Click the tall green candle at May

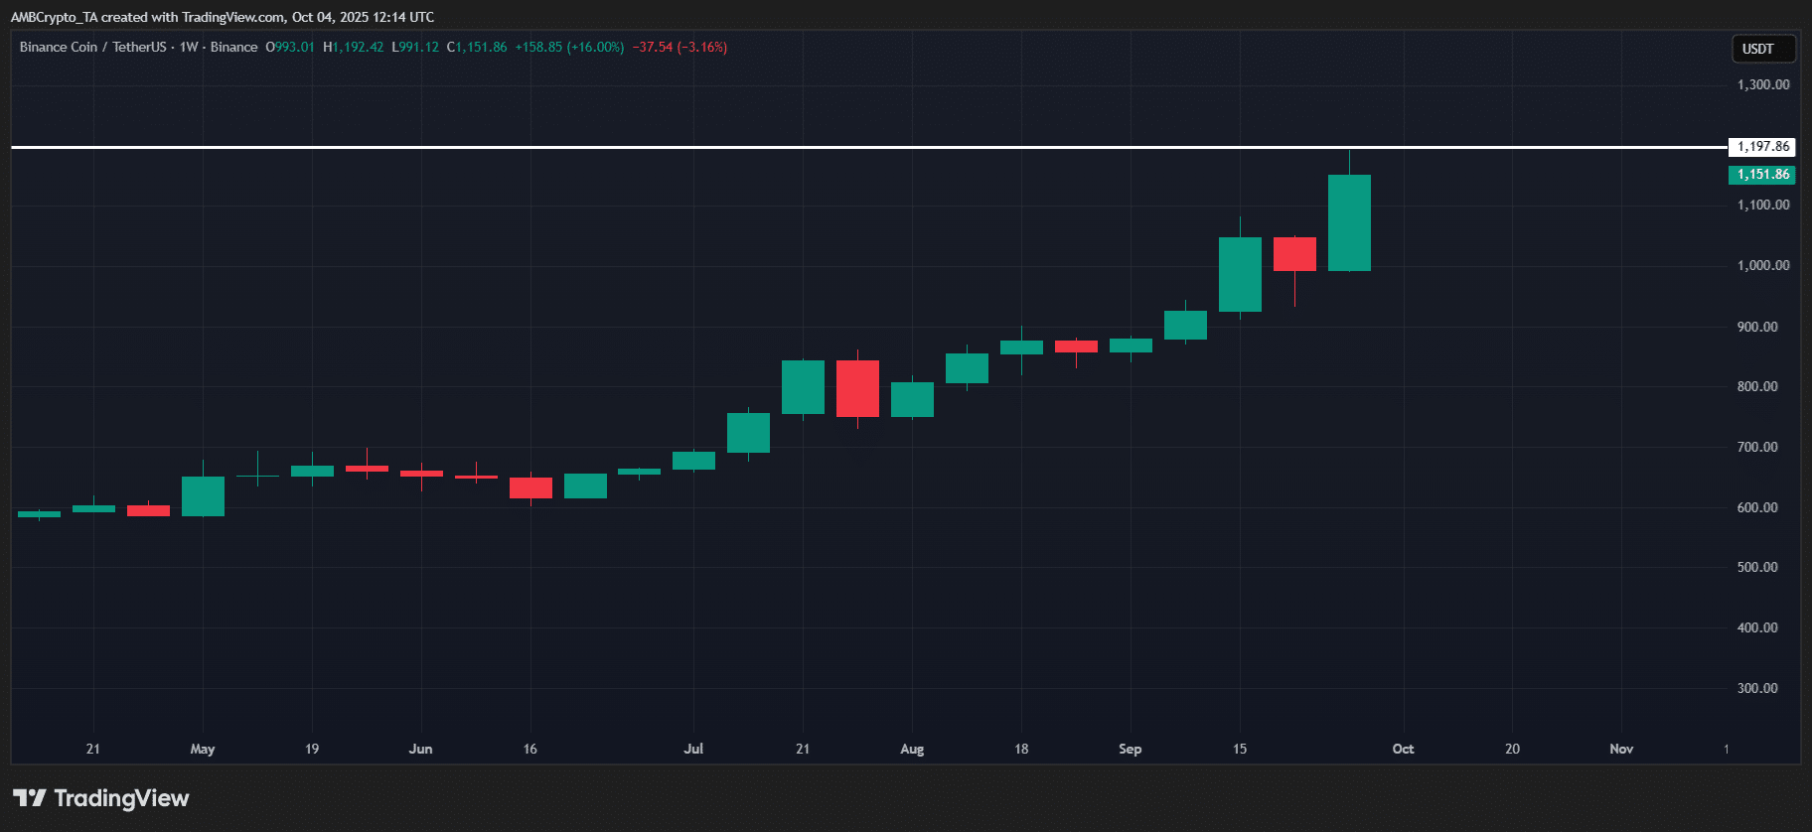(203, 496)
